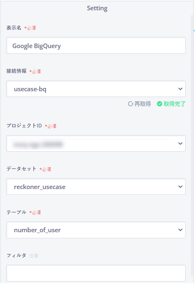Open the usecase-bq connection dropdown
This screenshot has height=284, width=195.
click(x=96, y=89)
